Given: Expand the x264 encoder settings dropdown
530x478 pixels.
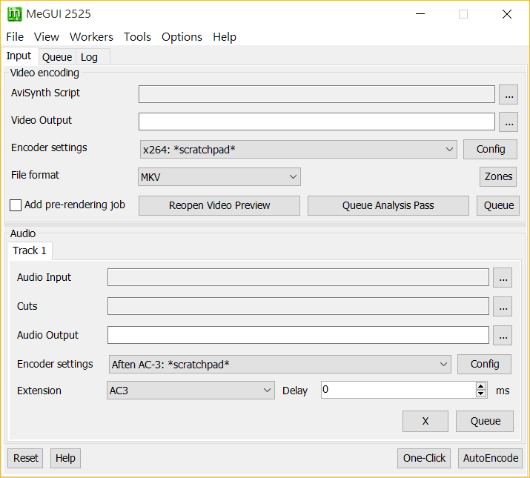Looking at the screenshot, I should pyautogui.click(x=299, y=150).
